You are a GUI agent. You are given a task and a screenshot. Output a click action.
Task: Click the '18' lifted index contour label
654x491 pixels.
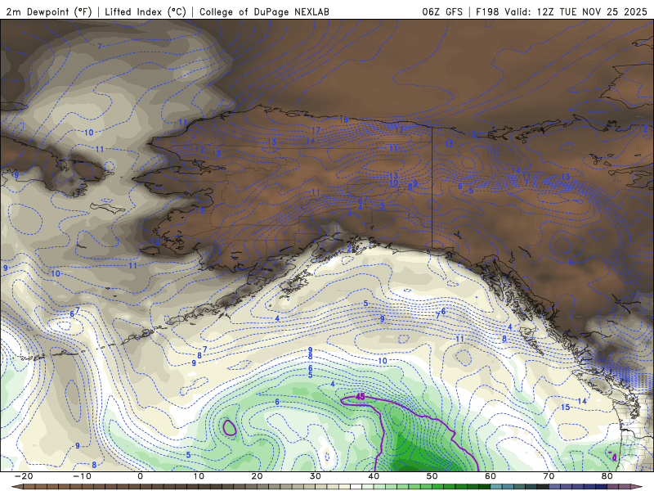point(343,120)
